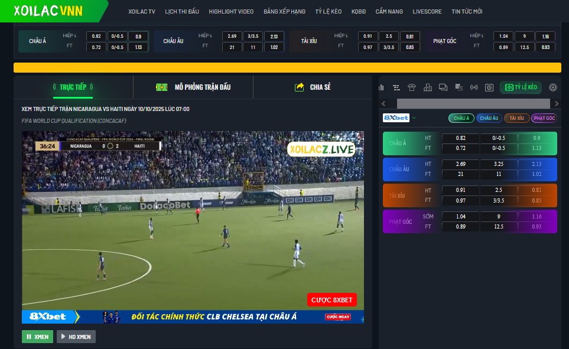Click the HD XMEN stream button
569x349 pixels.
76,337
